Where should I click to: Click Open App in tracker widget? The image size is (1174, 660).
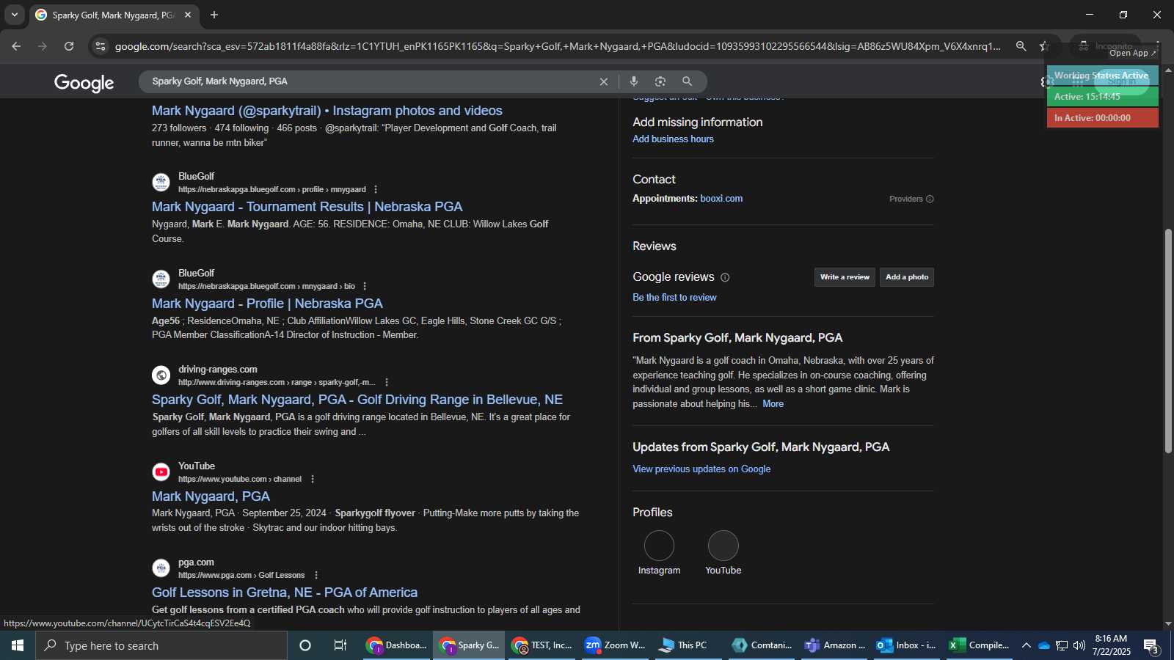pos(1132,53)
